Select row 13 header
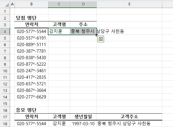Viewport: 173px width, 127px height. pyautogui.click(x=5, y=90)
